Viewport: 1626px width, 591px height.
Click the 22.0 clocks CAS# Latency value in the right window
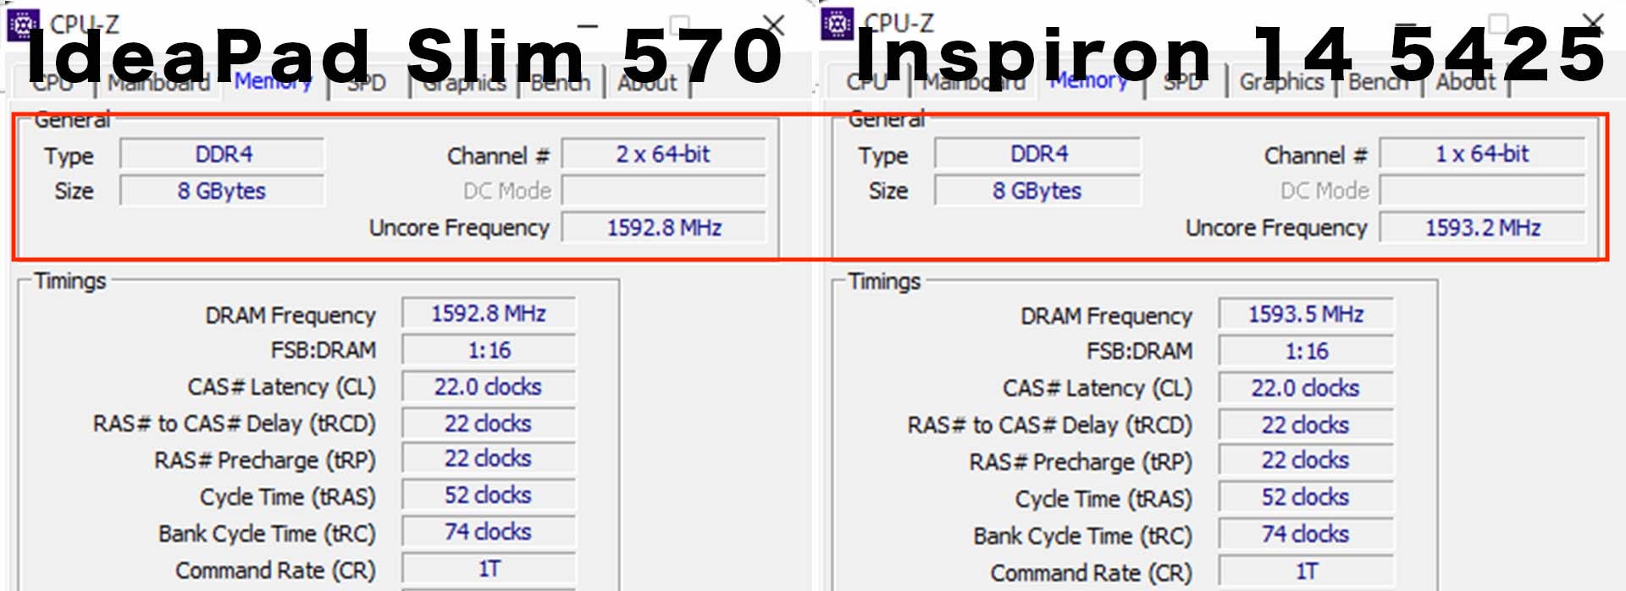click(x=1306, y=388)
